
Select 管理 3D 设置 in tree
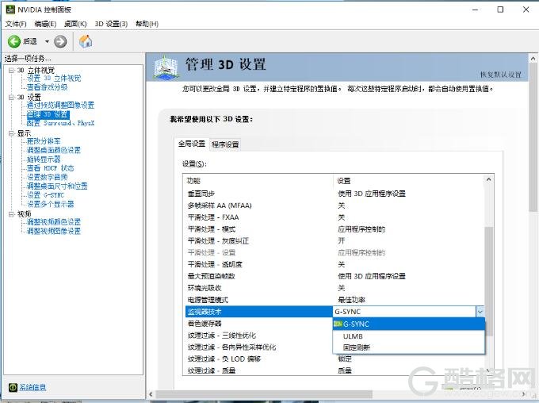48,114
